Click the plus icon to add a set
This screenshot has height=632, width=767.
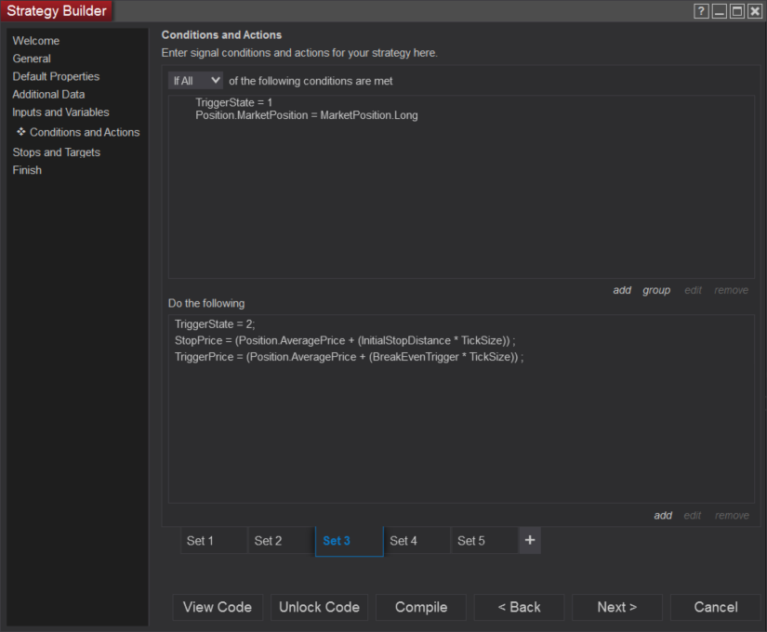click(x=530, y=540)
